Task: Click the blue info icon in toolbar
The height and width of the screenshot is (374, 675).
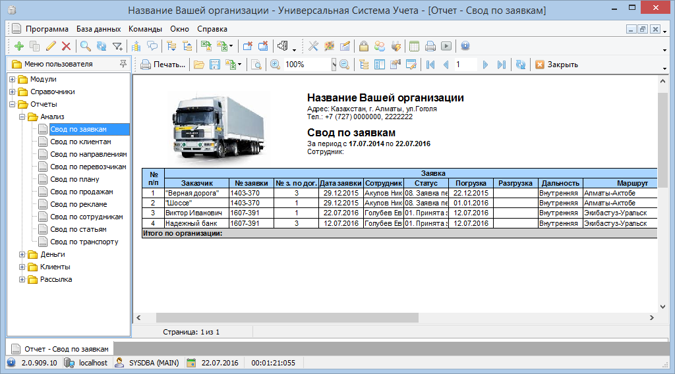Action: 465,46
